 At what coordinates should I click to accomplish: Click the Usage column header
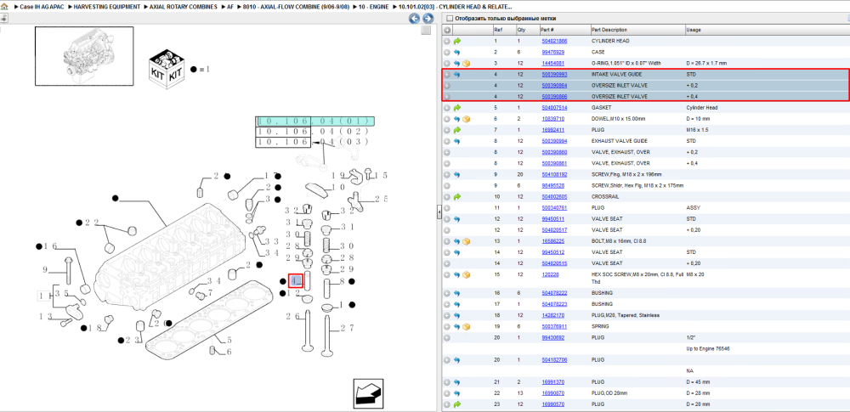694,30
